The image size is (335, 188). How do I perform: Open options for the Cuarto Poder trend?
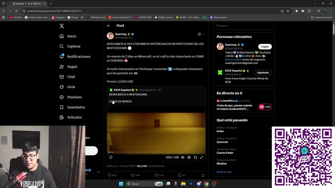point(270,150)
